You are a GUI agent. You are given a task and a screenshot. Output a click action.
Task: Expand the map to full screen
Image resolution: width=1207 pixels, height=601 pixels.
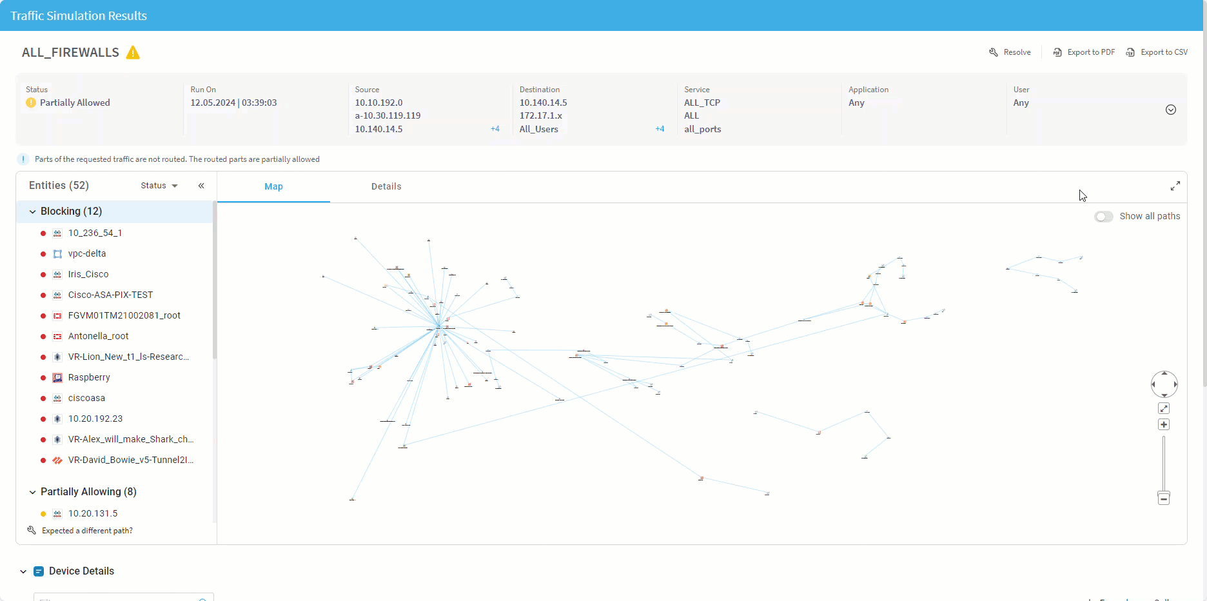point(1175,186)
